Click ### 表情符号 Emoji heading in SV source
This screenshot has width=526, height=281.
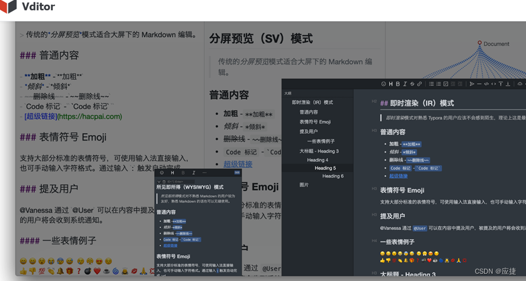pyautogui.click(x=63, y=137)
